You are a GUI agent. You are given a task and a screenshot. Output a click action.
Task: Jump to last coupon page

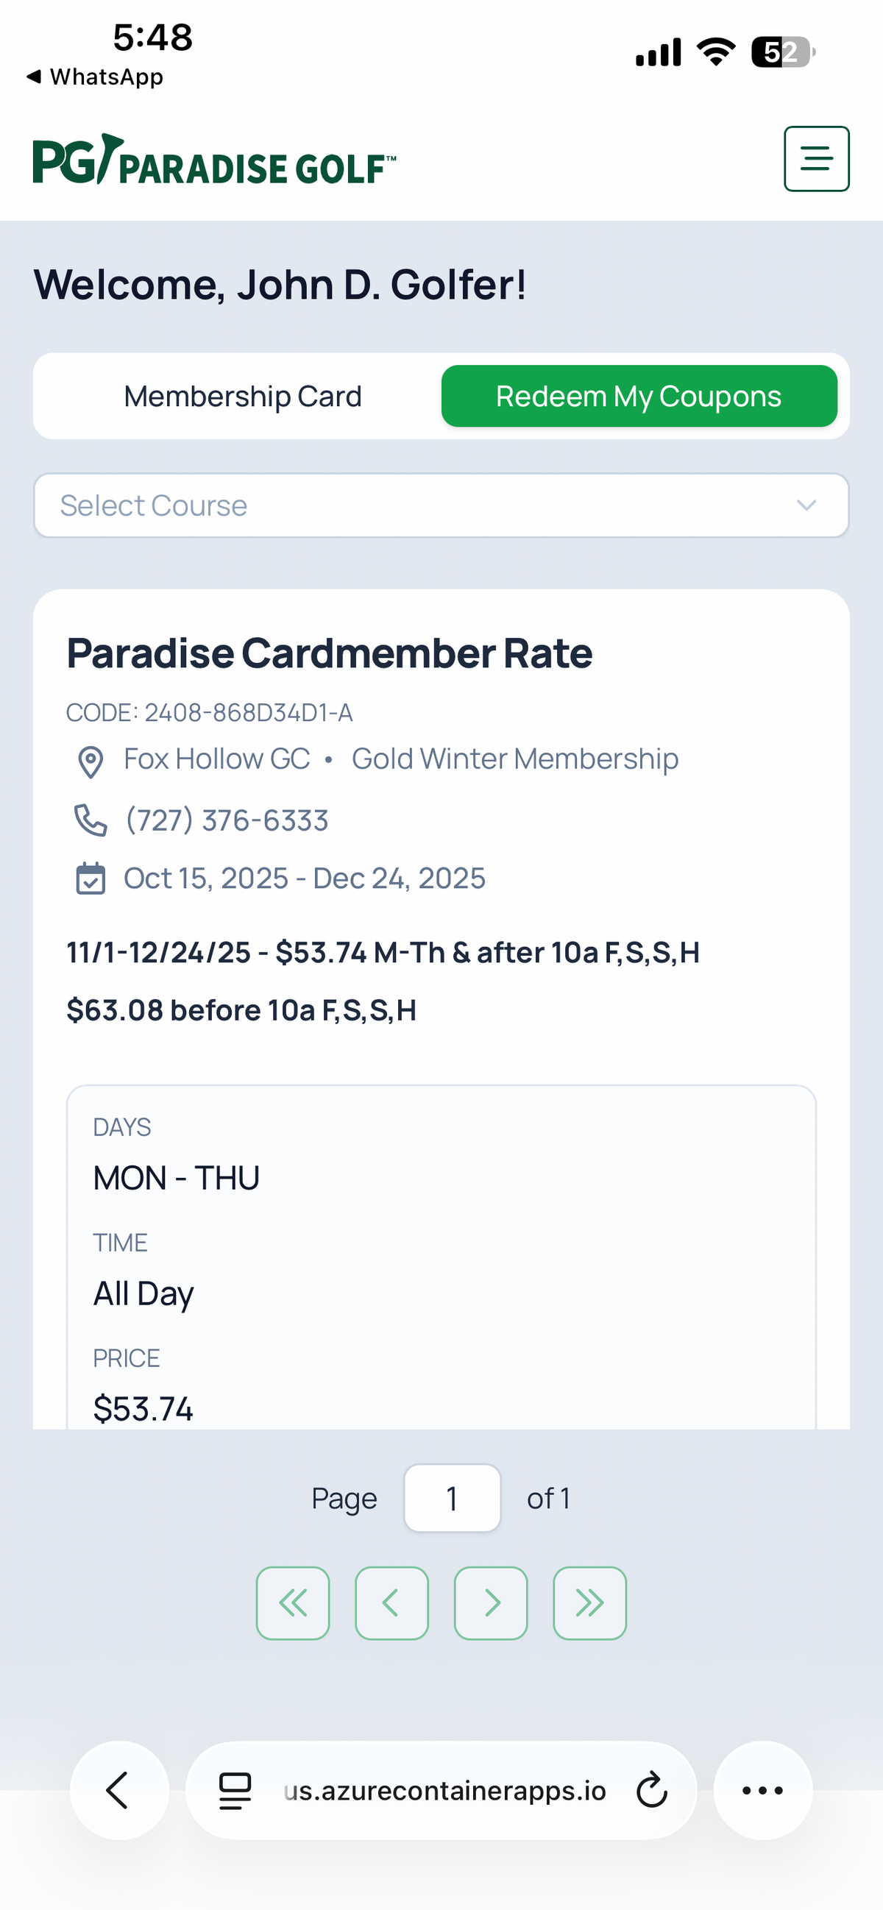589,1602
